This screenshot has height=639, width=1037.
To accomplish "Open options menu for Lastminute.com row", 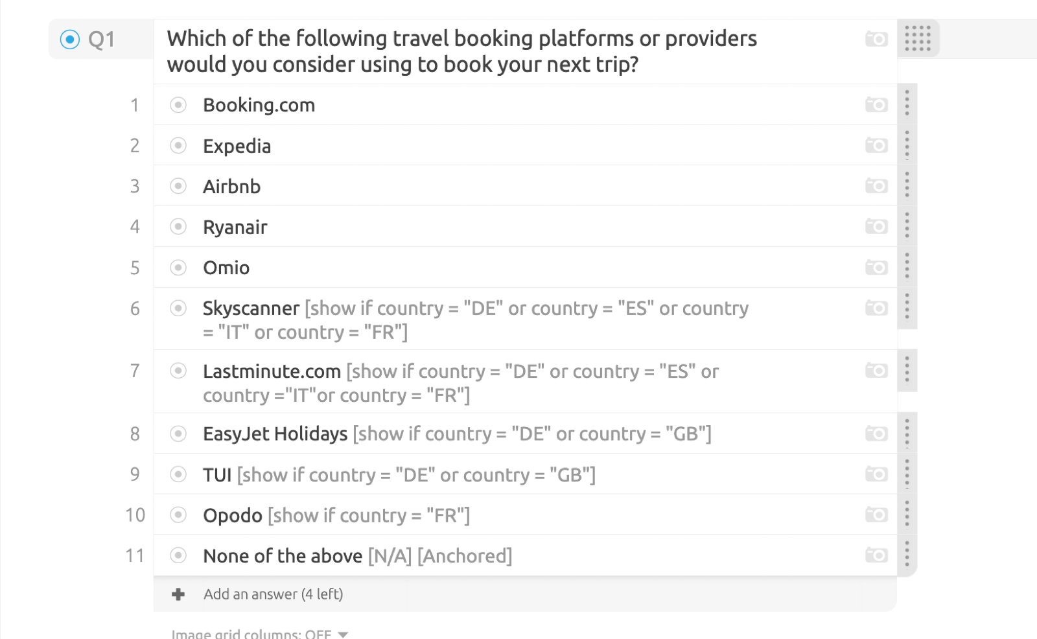I will coord(907,370).
